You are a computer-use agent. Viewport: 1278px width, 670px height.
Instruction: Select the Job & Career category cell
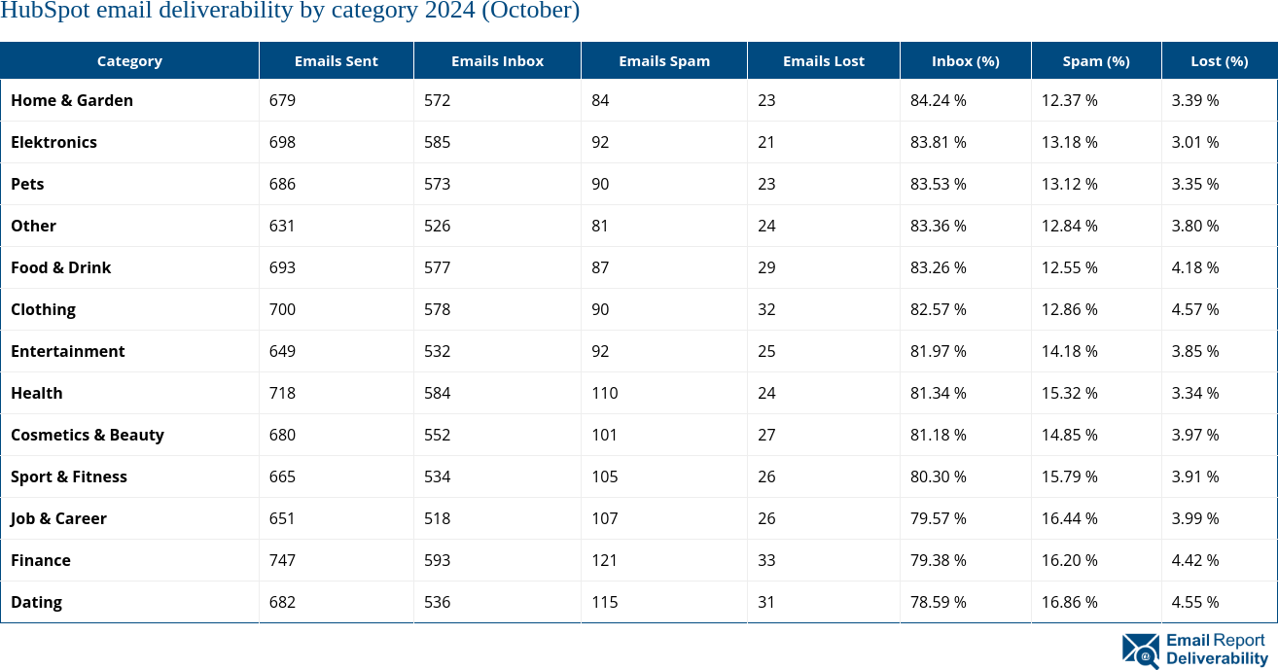tap(130, 518)
